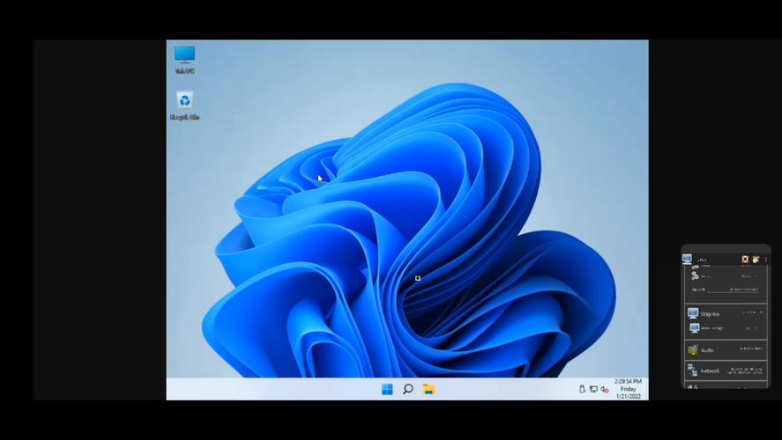Click the yellow icon beside the lifebuoy
This screenshot has height=440, width=782.
pyautogui.click(x=756, y=260)
